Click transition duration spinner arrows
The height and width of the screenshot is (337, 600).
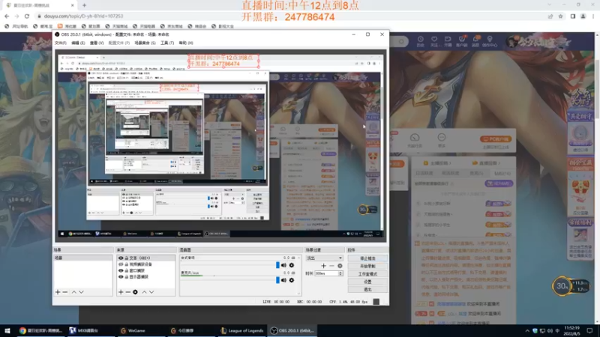tap(340, 273)
